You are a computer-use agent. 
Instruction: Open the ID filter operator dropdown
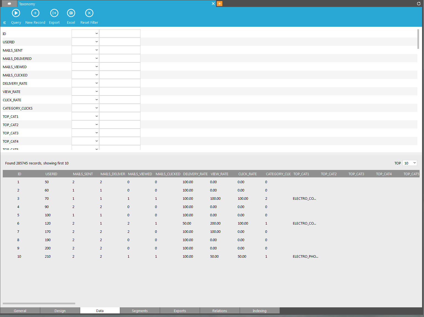tap(85, 34)
